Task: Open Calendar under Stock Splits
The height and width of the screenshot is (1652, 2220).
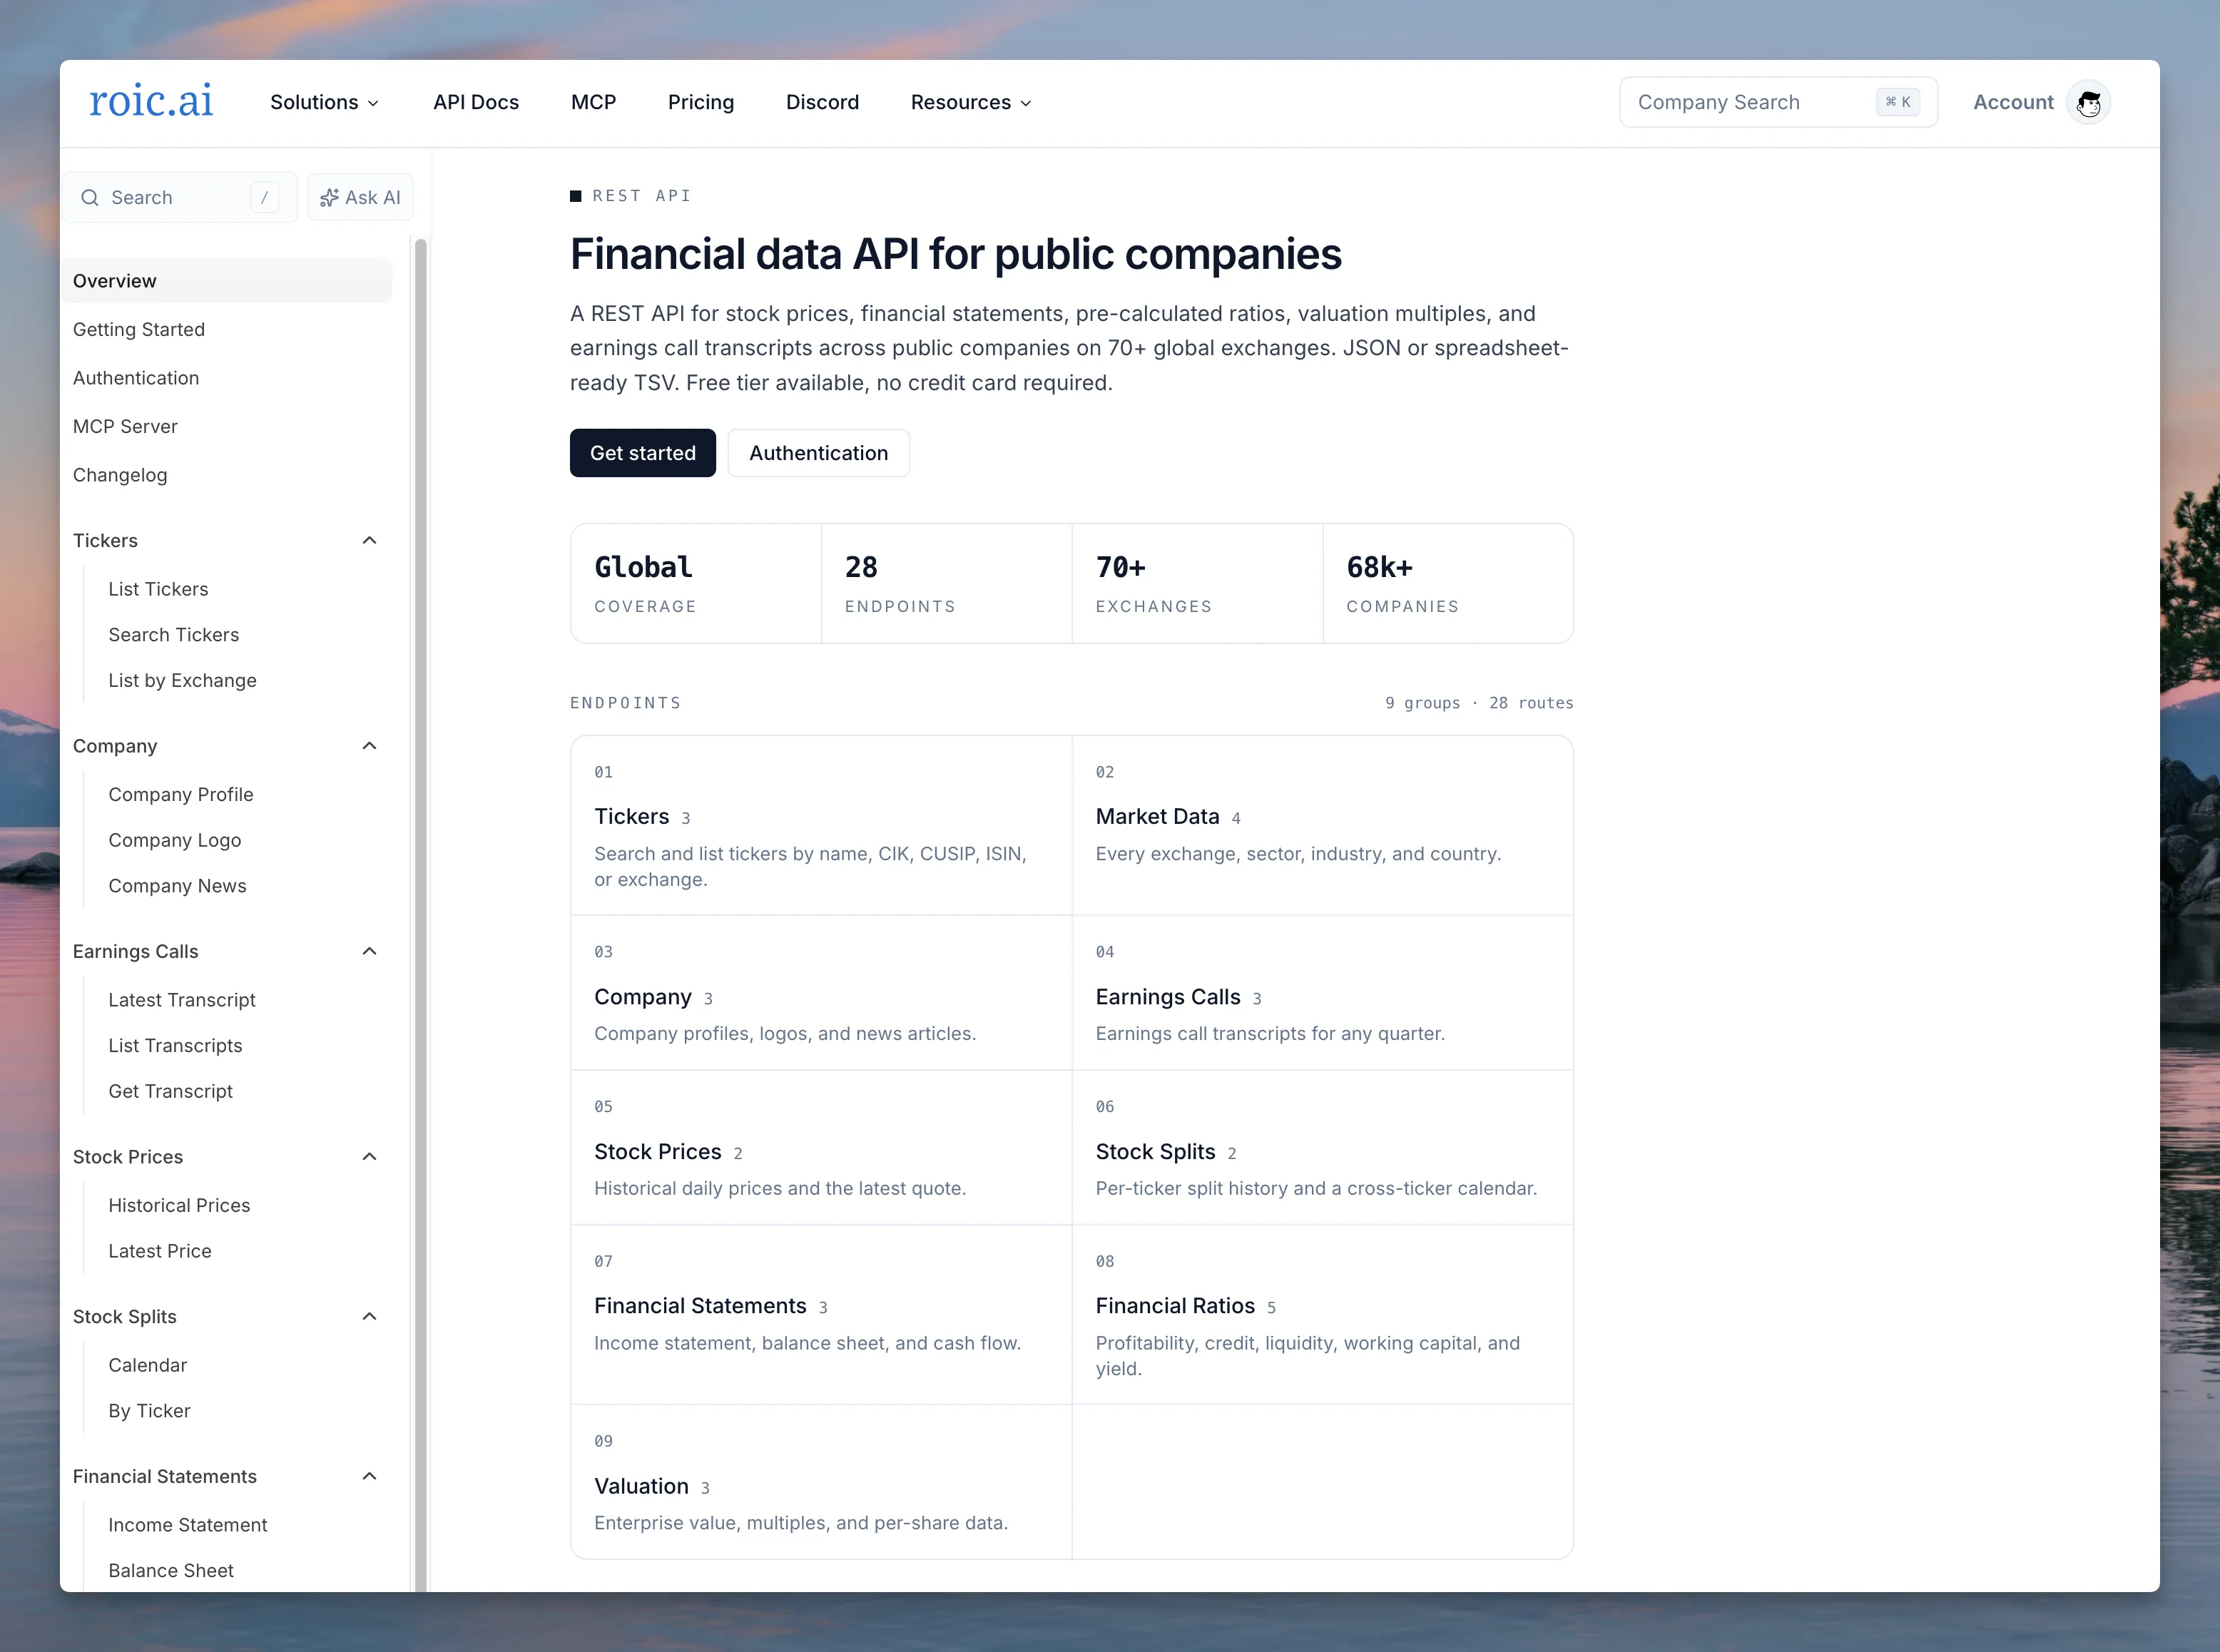Action: (x=148, y=1366)
